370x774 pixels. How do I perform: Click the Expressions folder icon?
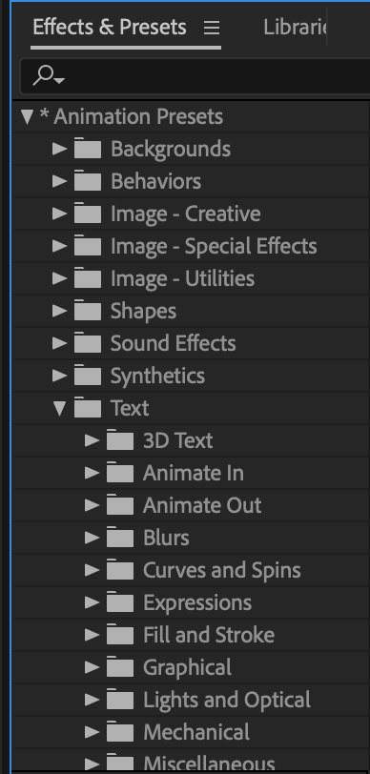120,602
